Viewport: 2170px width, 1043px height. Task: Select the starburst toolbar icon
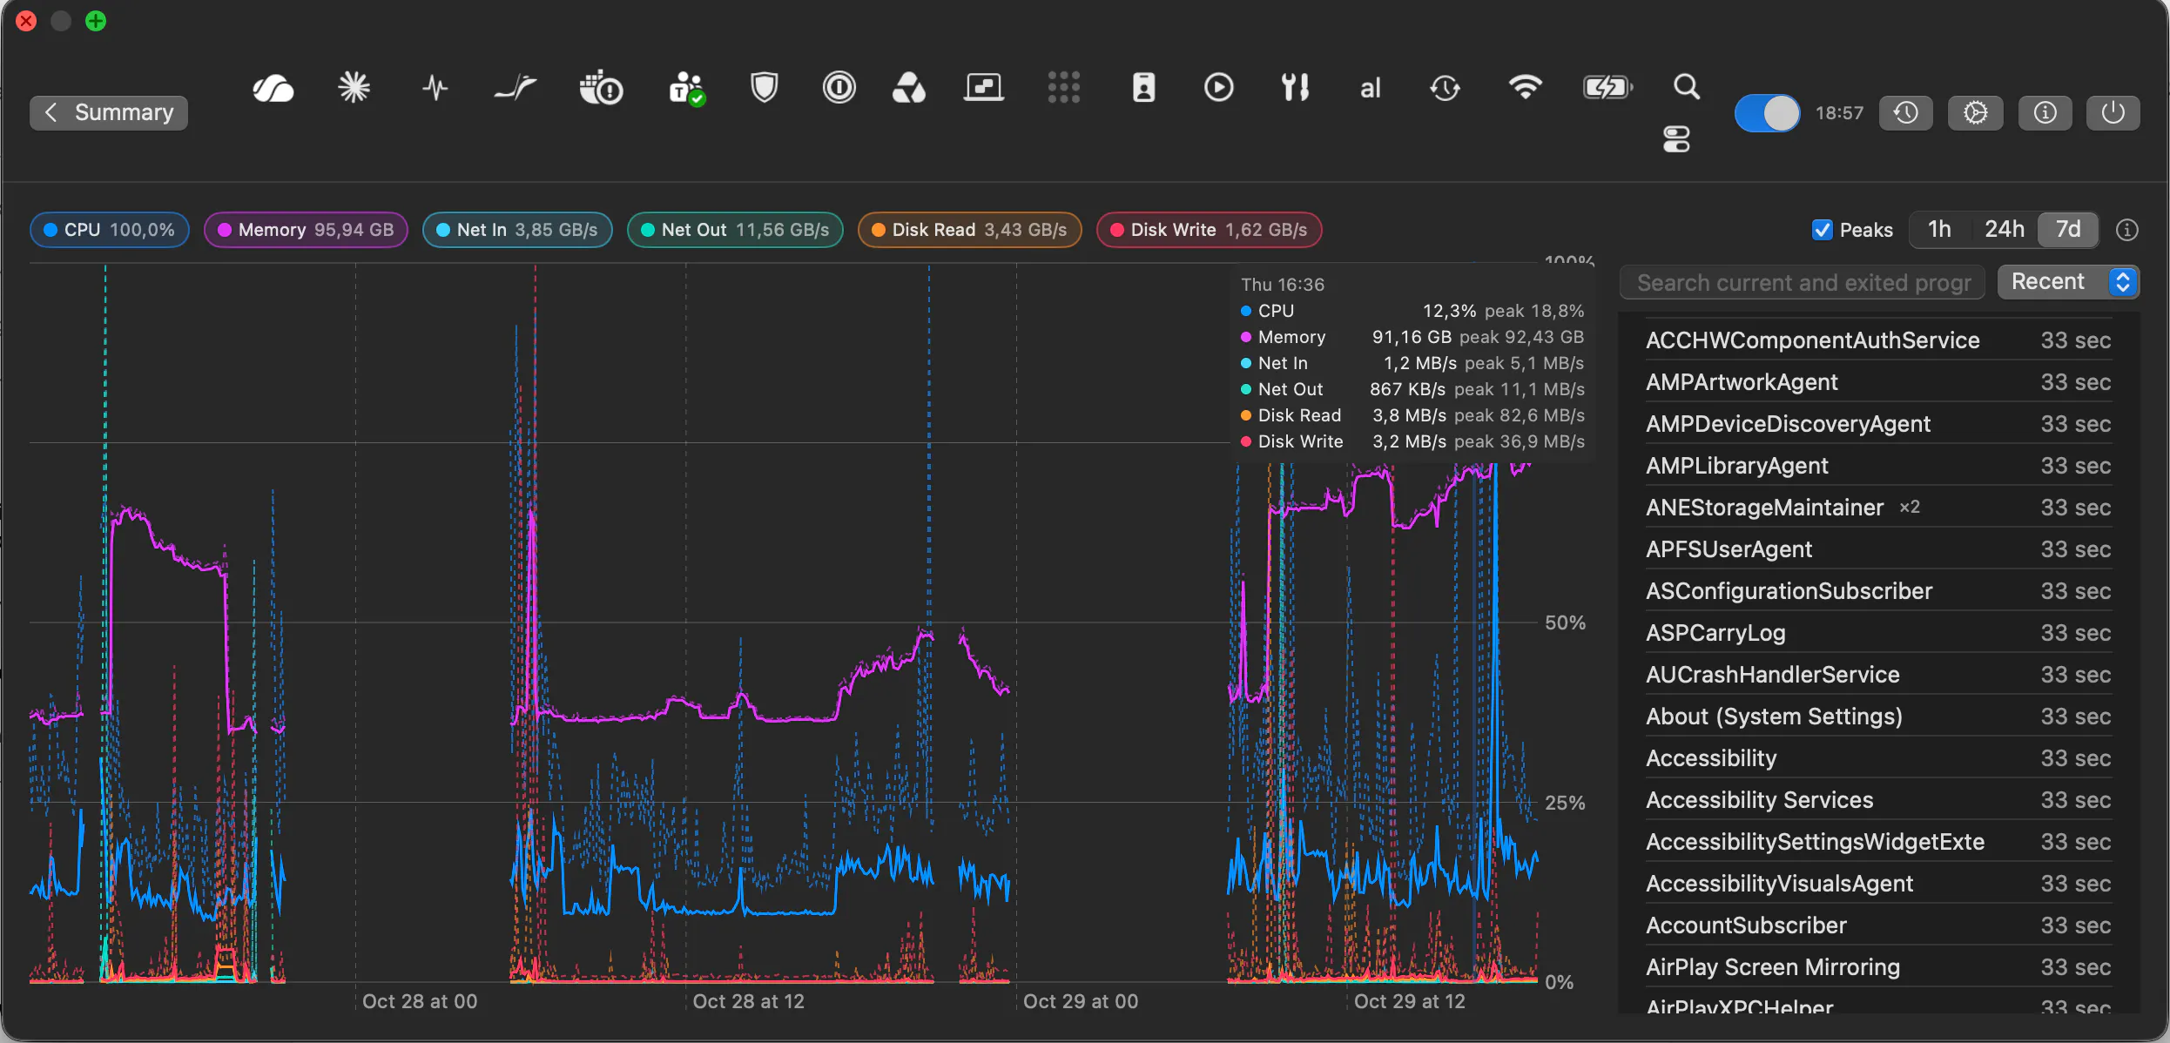pyautogui.click(x=354, y=87)
